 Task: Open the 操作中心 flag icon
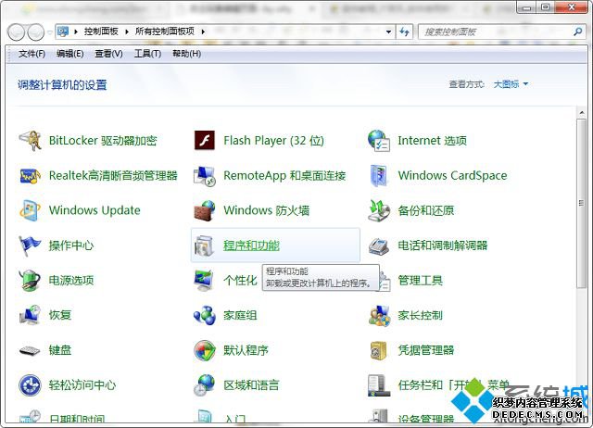(x=30, y=245)
